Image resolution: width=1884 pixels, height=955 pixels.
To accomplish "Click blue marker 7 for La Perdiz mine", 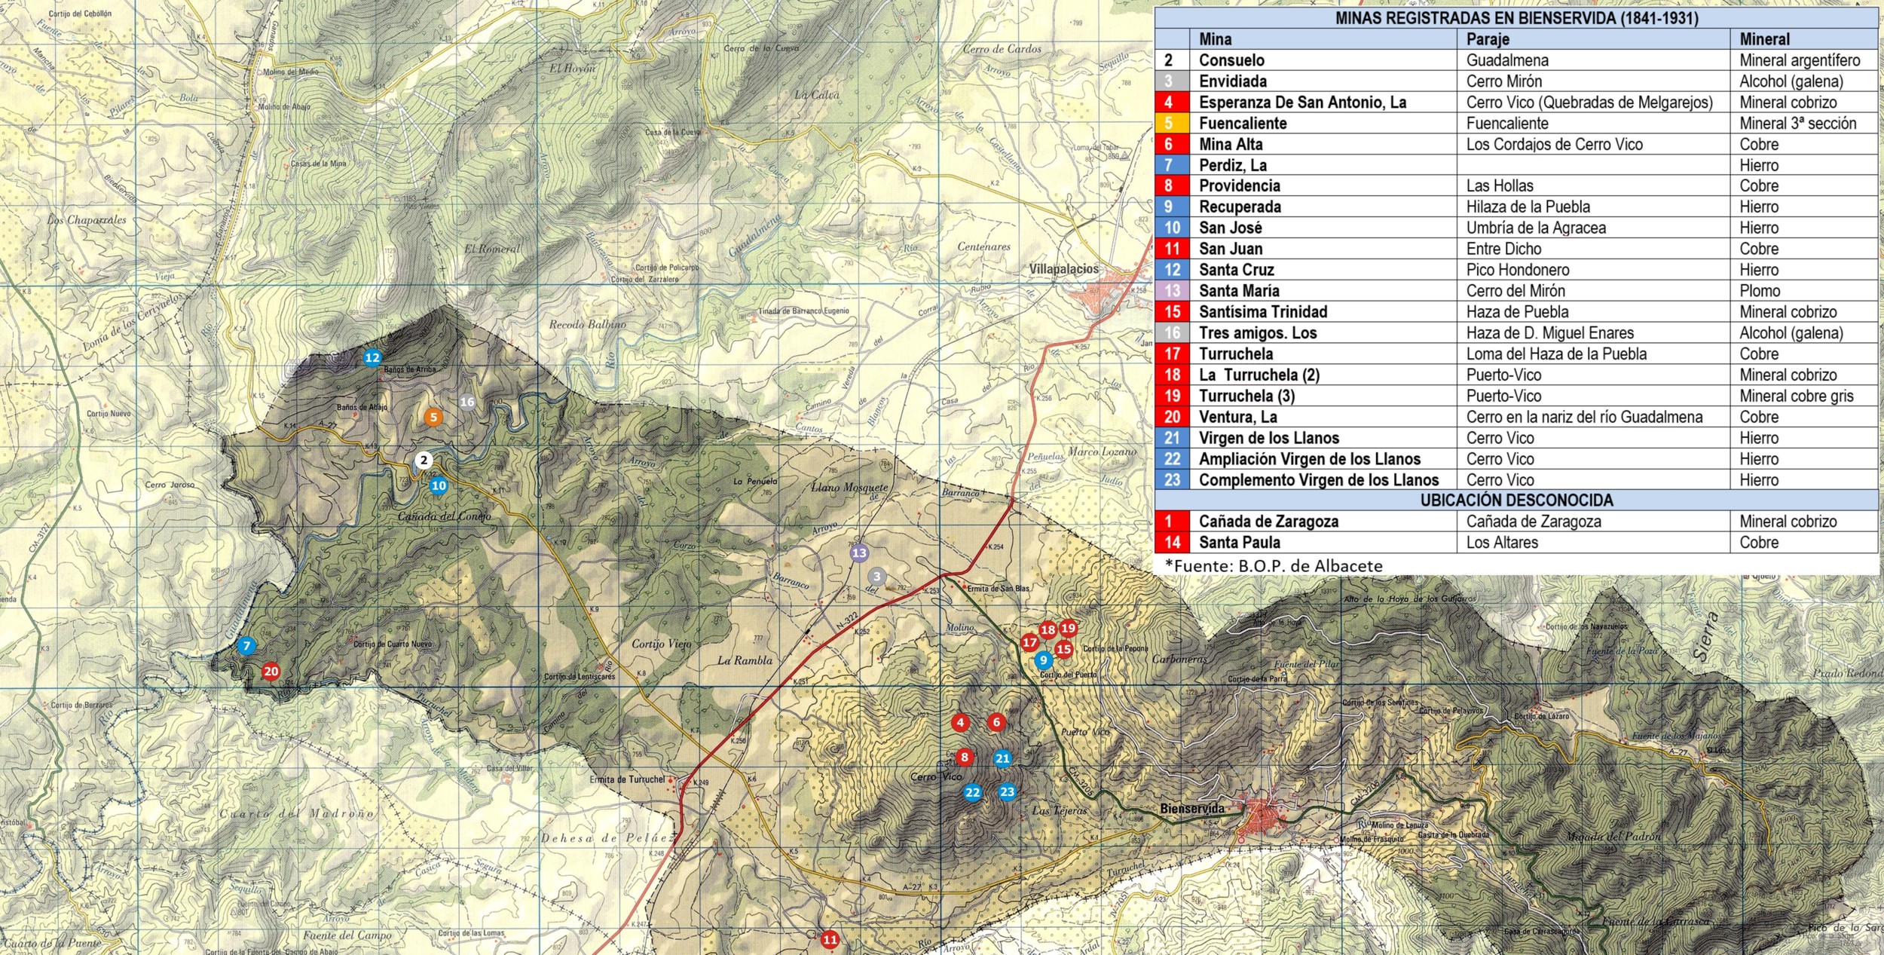I will click(x=246, y=646).
